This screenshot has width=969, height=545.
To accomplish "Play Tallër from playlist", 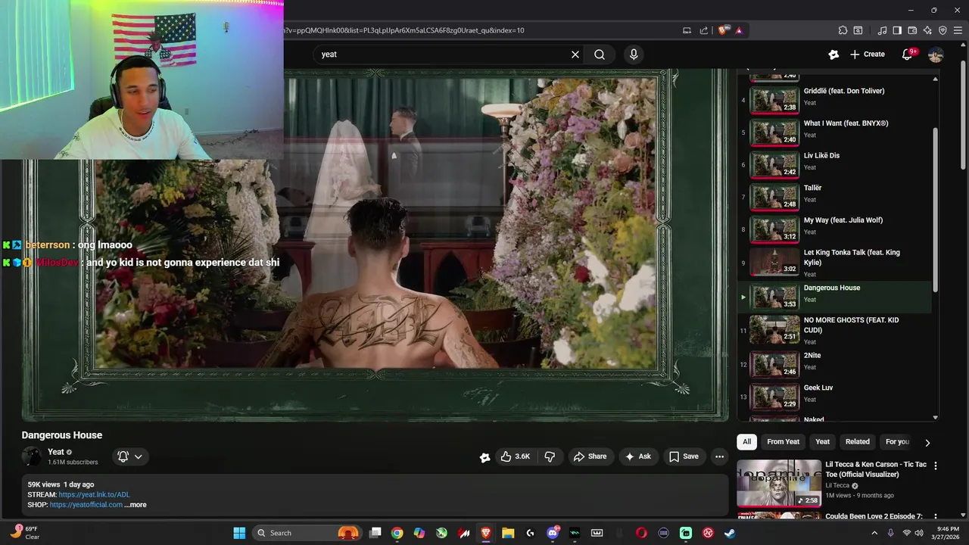I will tap(837, 197).
